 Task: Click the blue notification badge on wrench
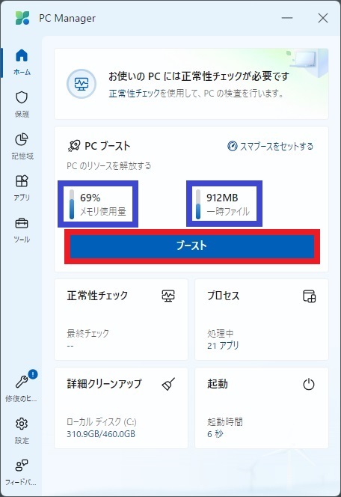click(x=33, y=374)
